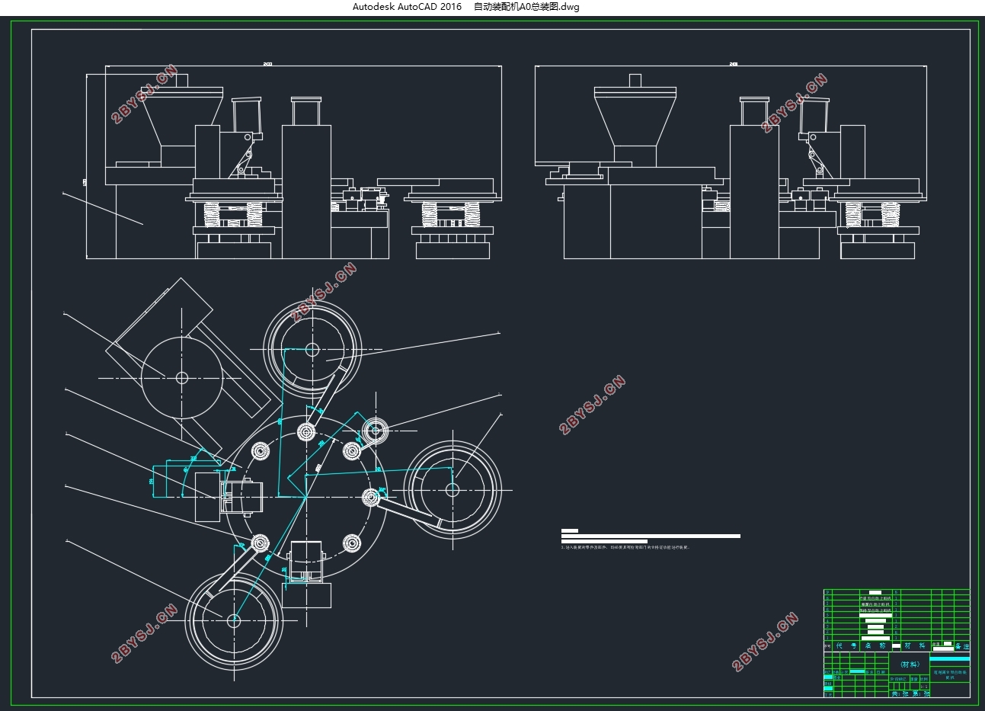Select the wide cyan bar in the title block
The width and height of the screenshot is (985, 711).
(950, 658)
